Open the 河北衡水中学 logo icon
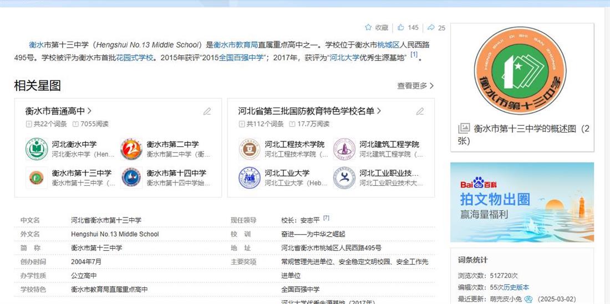This screenshot has width=610, height=304. 37,149
